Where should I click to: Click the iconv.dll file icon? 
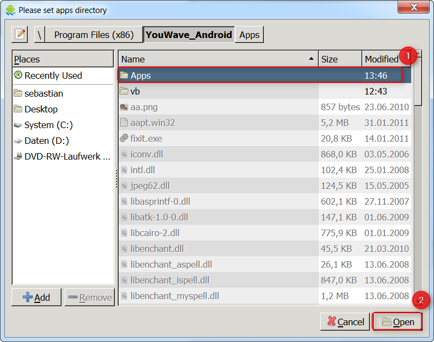coord(125,154)
